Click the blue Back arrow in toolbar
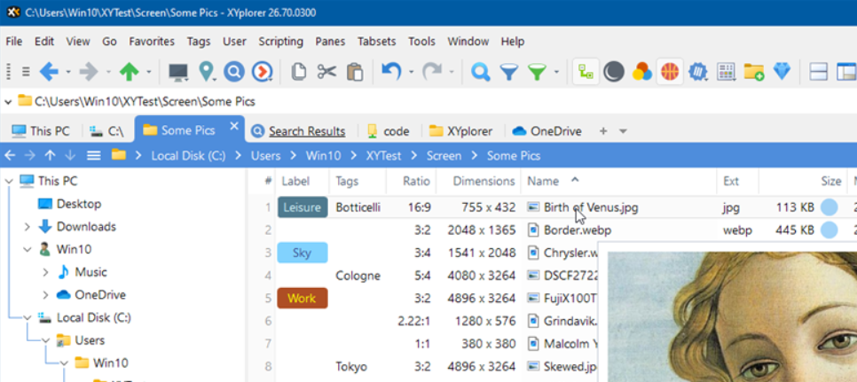This screenshot has height=382, width=857. (48, 72)
